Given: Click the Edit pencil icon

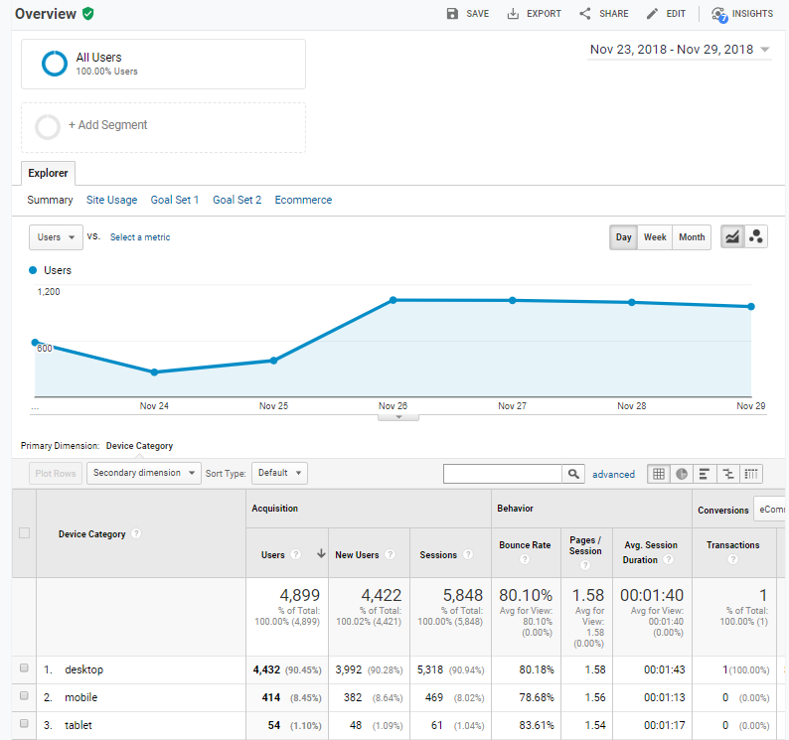Looking at the screenshot, I should (652, 14).
